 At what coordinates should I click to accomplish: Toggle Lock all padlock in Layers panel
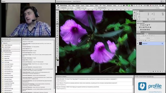146,41
